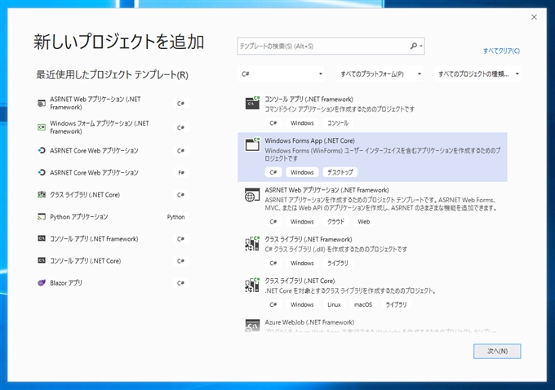The height and width of the screenshot is (390, 555).
Task: Click the Blazor アプリ purple icon
Action: click(x=42, y=283)
